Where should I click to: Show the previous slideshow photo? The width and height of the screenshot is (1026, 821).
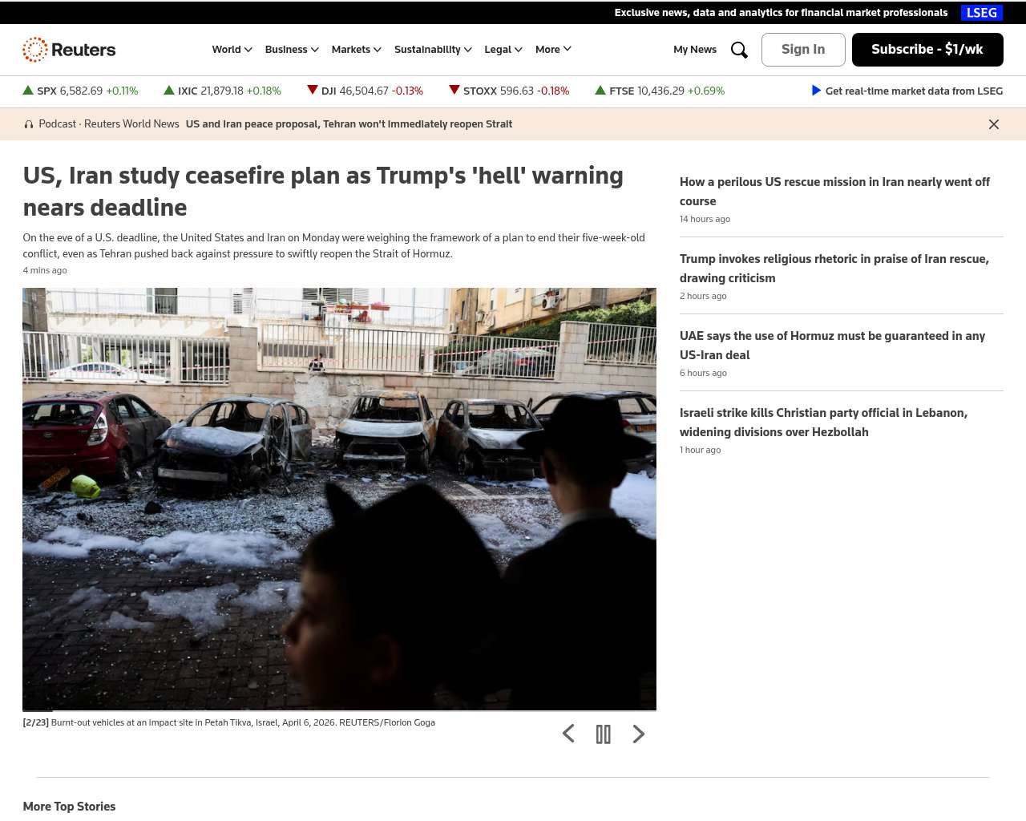coord(568,734)
